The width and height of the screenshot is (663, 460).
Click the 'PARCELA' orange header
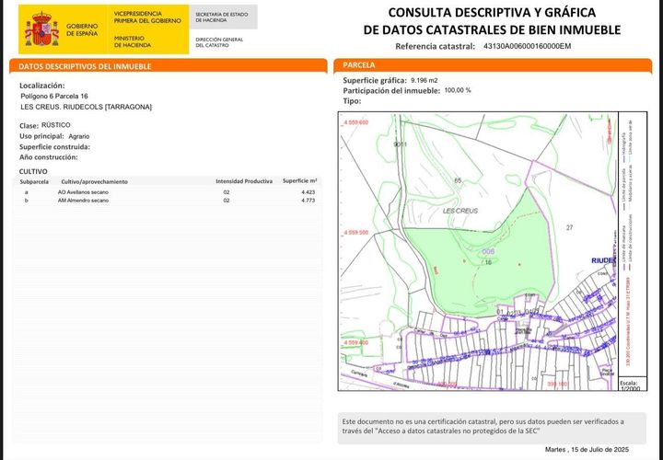pyautogui.click(x=493, y=65)
